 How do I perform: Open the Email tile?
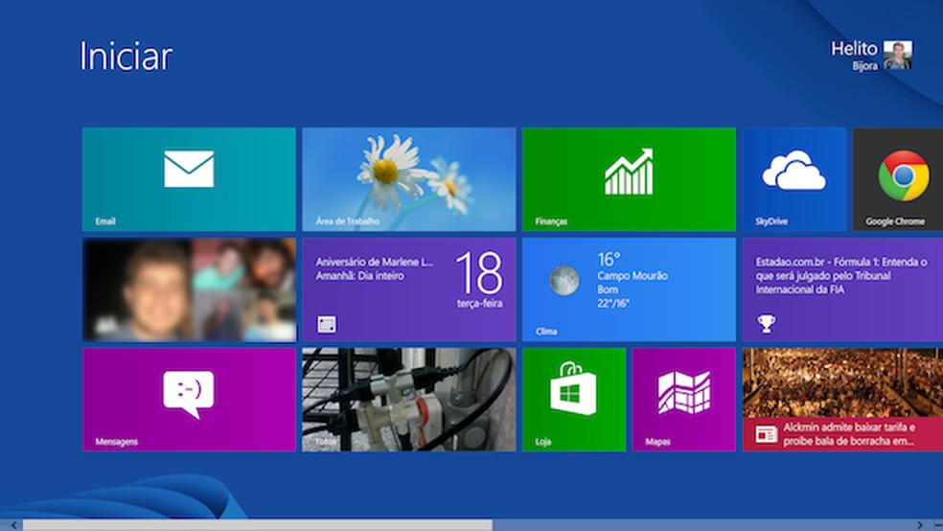tap(189, 179)
